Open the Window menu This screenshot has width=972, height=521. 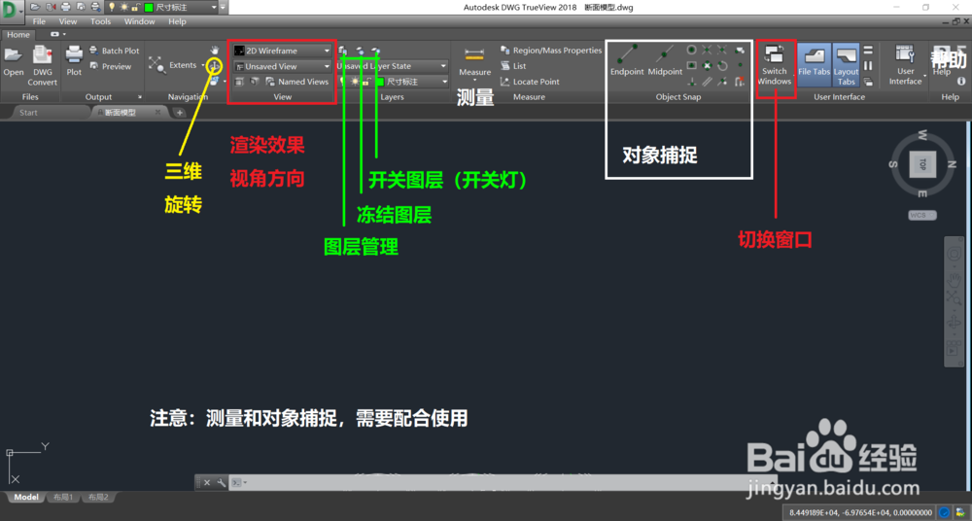click(x=139, y=21)
